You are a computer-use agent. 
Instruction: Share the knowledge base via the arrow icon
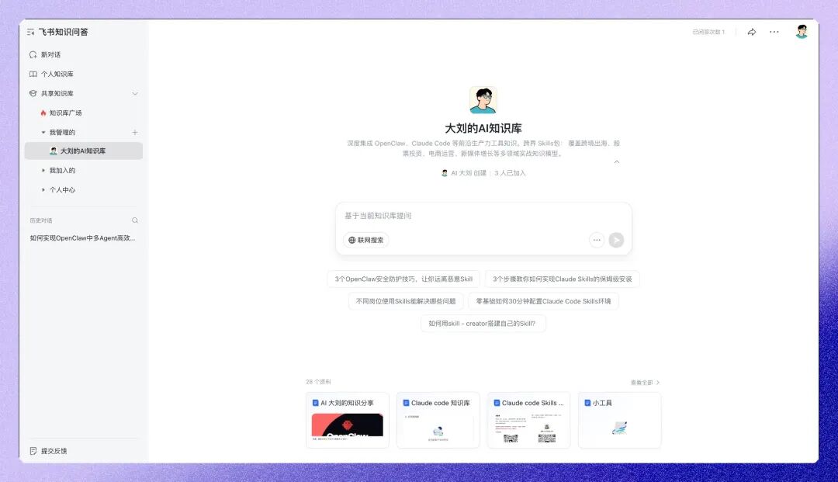point(751,31)
